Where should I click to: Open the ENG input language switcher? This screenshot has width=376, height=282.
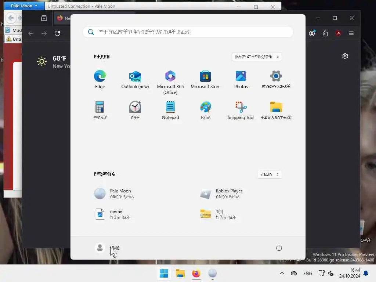[x=307, y=273]
